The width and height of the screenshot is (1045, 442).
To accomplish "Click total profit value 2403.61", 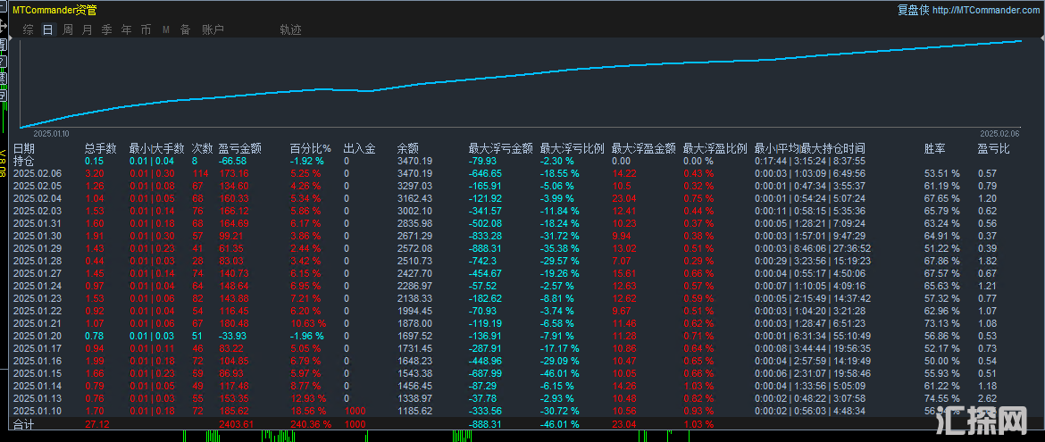I will (x=237, y=424).
